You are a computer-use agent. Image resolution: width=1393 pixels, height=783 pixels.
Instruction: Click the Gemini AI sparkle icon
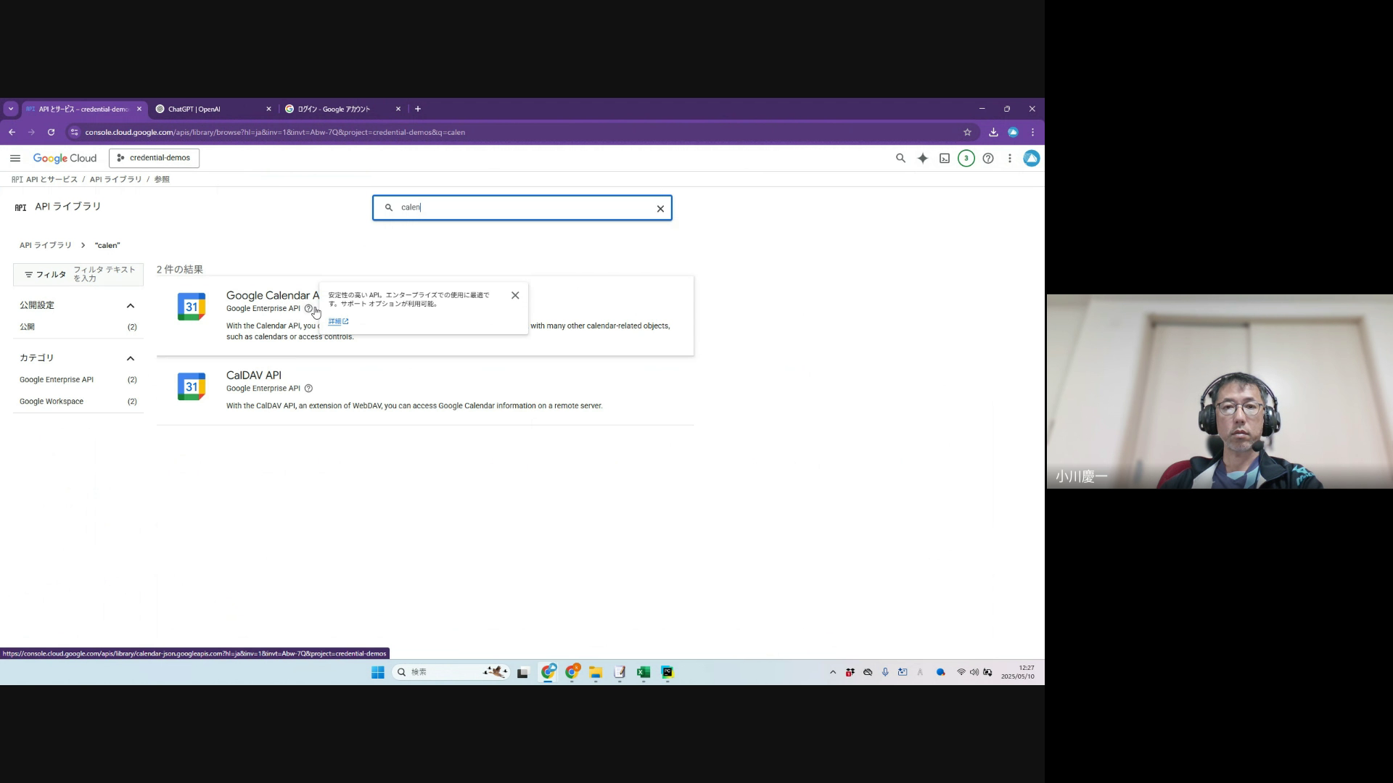click(922, 158)
